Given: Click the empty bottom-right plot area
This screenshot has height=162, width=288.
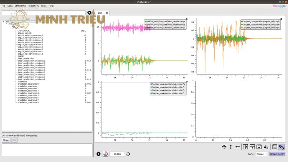Looking at the screenshot, I should (239, 109).
